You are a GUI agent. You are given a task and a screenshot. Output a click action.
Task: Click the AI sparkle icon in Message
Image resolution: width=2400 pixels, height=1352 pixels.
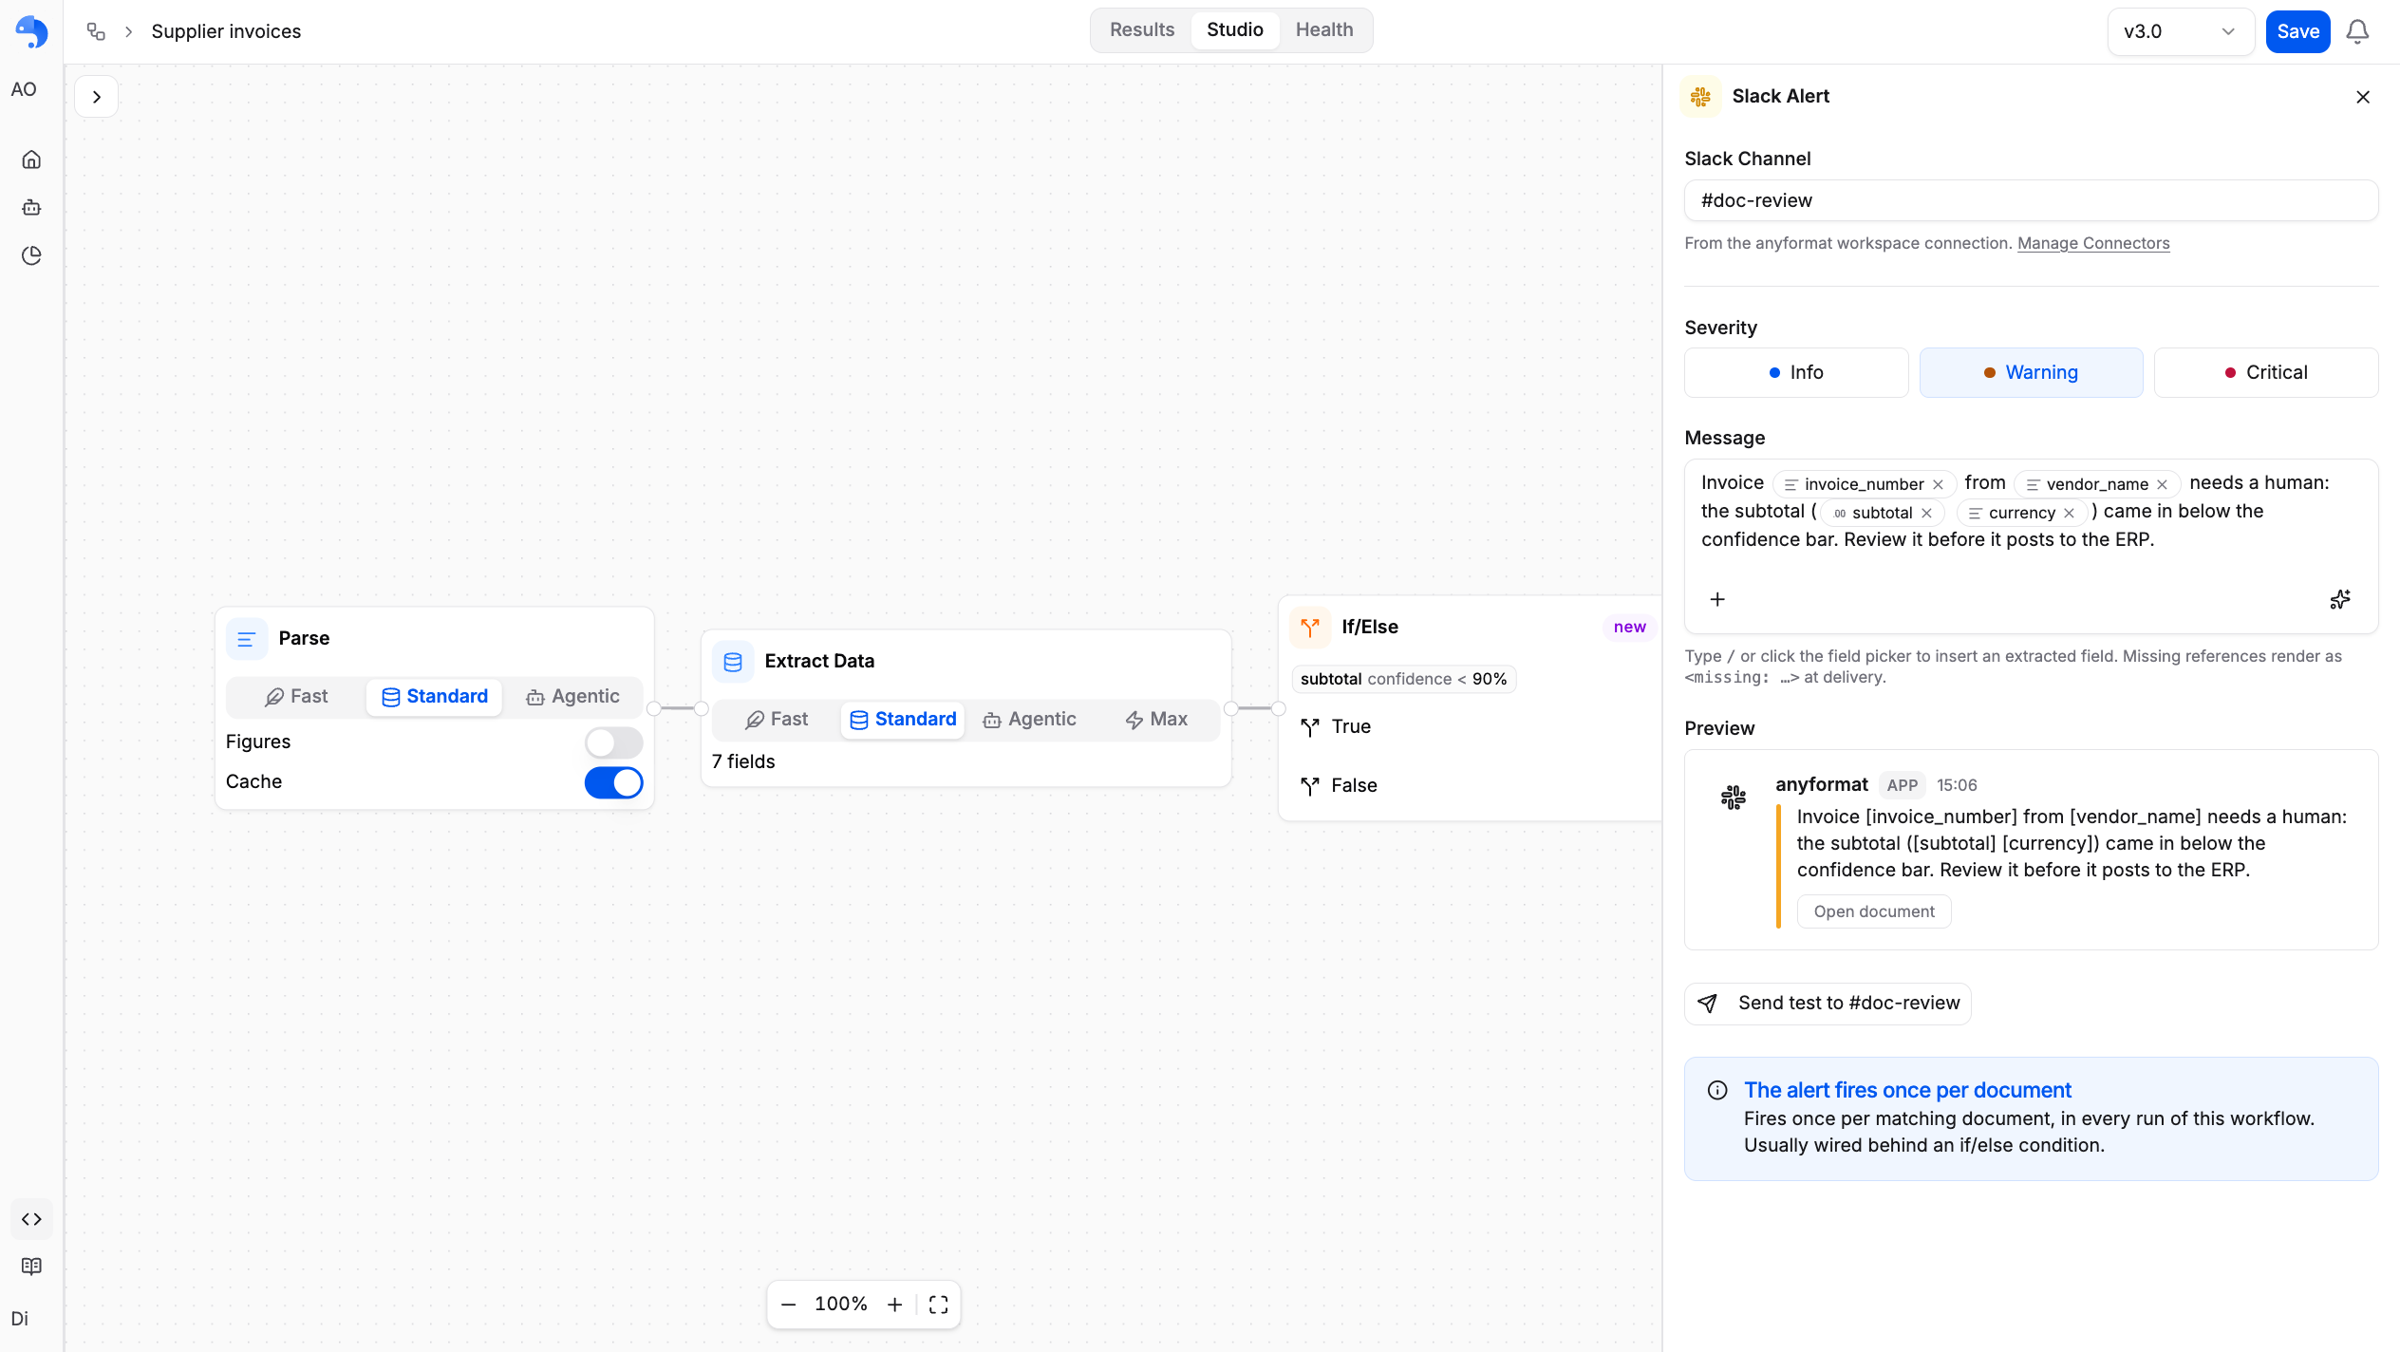[2340, 599]
